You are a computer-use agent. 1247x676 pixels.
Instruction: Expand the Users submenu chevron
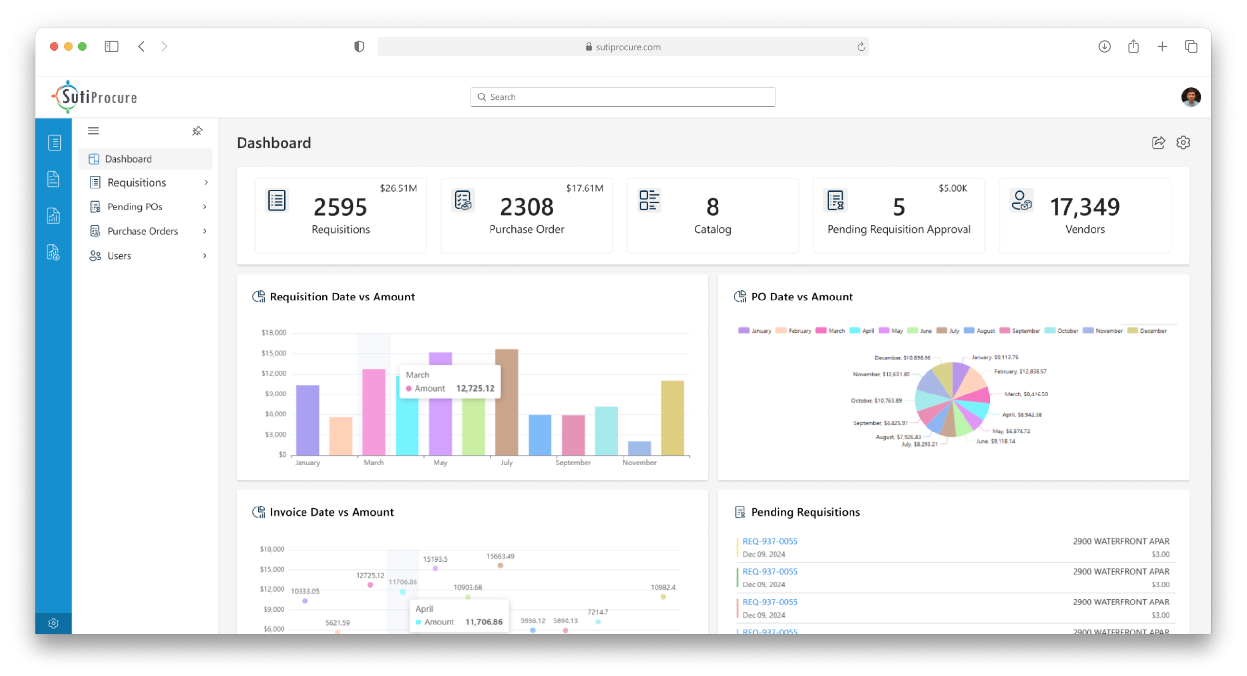click(x=205, y=256)
